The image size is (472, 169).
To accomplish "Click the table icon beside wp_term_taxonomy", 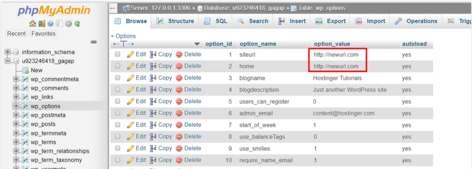I will tap(25, 160).
